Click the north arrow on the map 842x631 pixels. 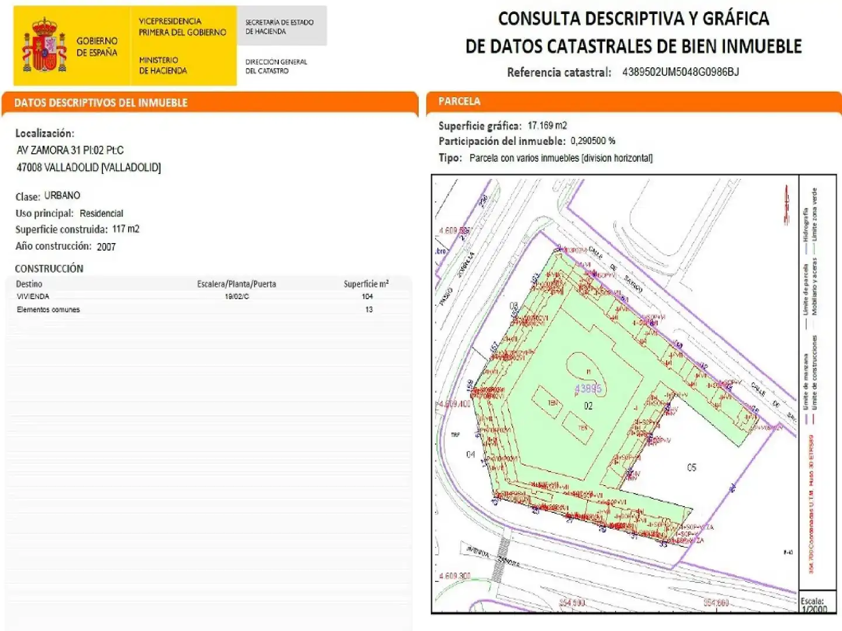(x=787, y=204)
